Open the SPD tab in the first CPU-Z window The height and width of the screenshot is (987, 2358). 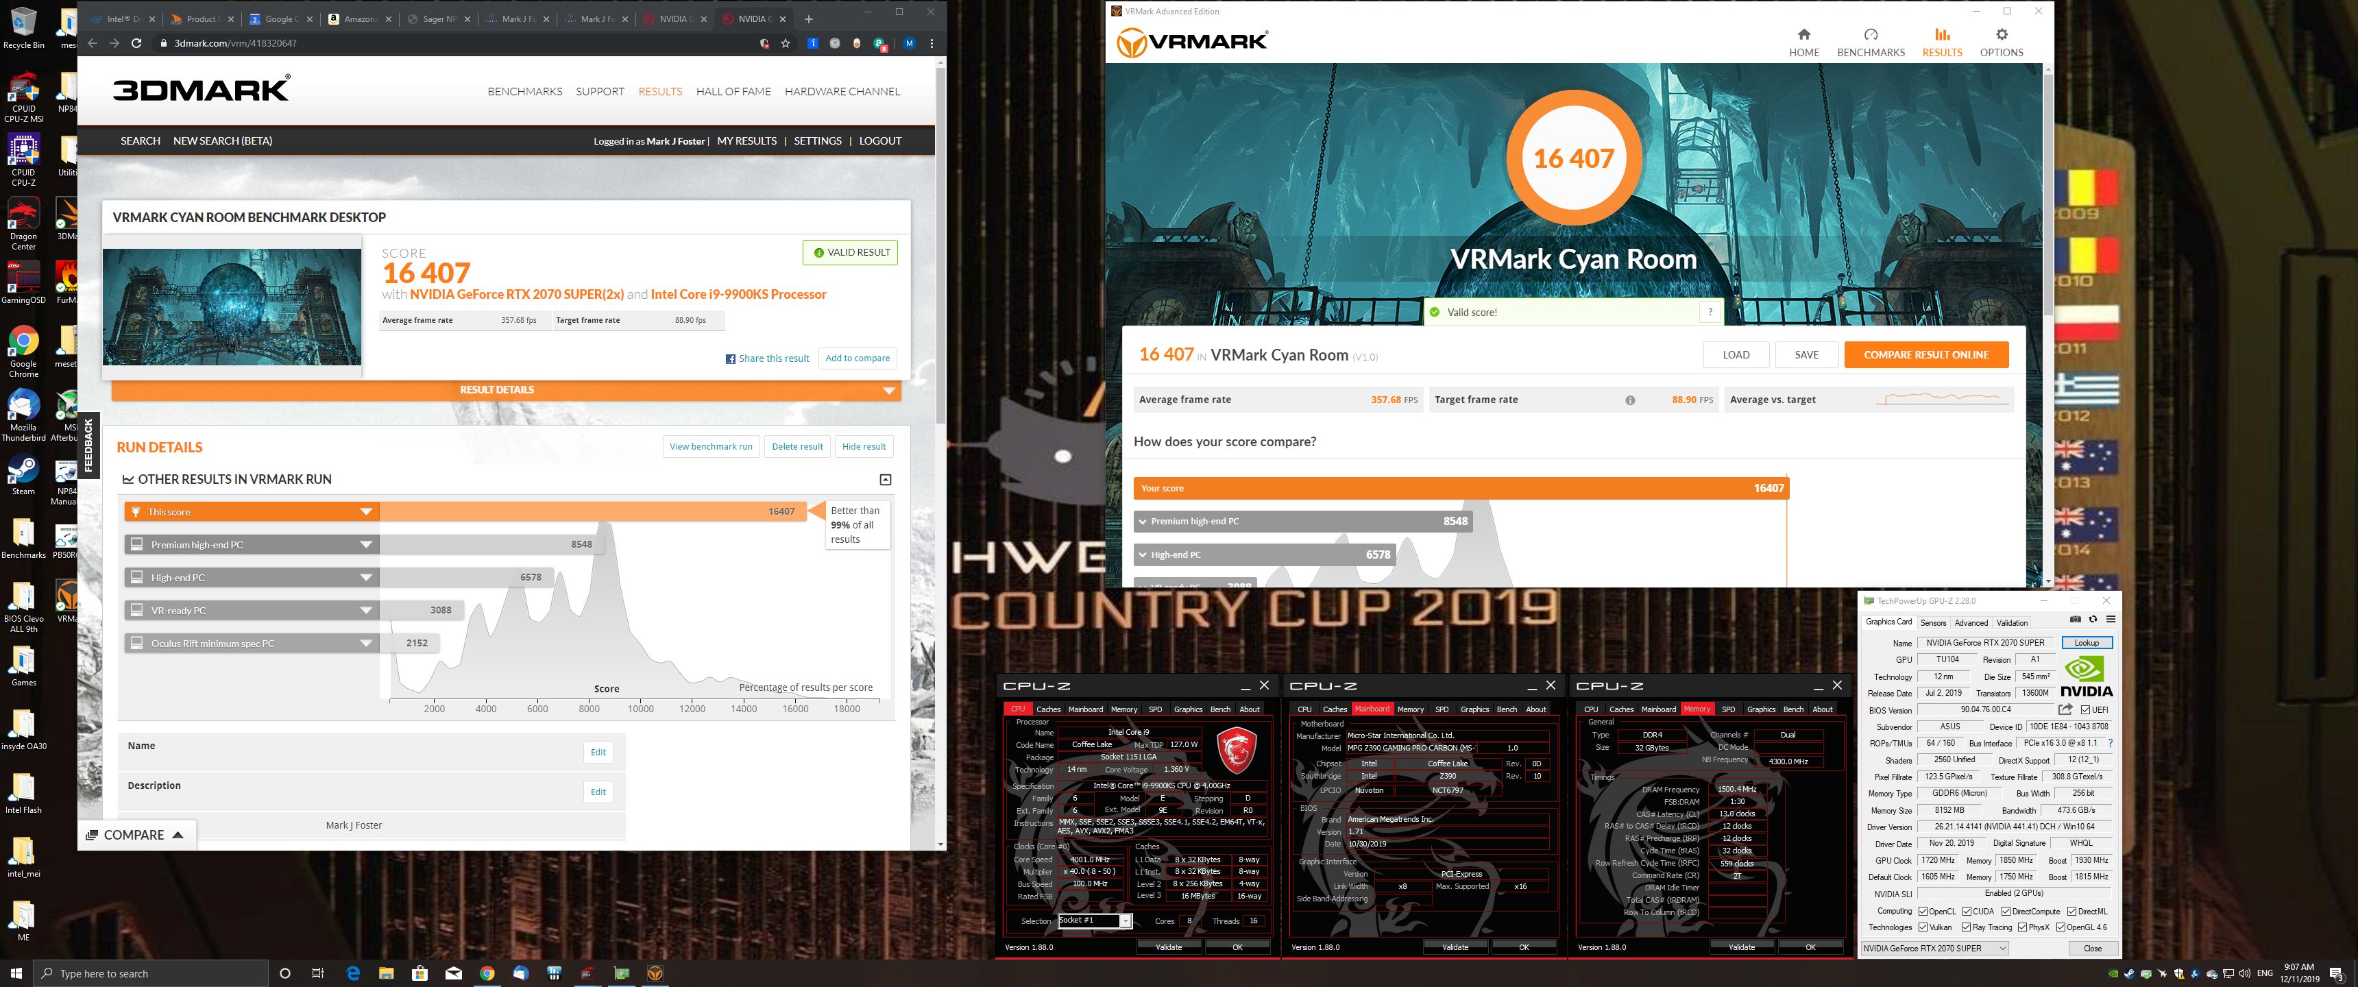pos(1155,709)
